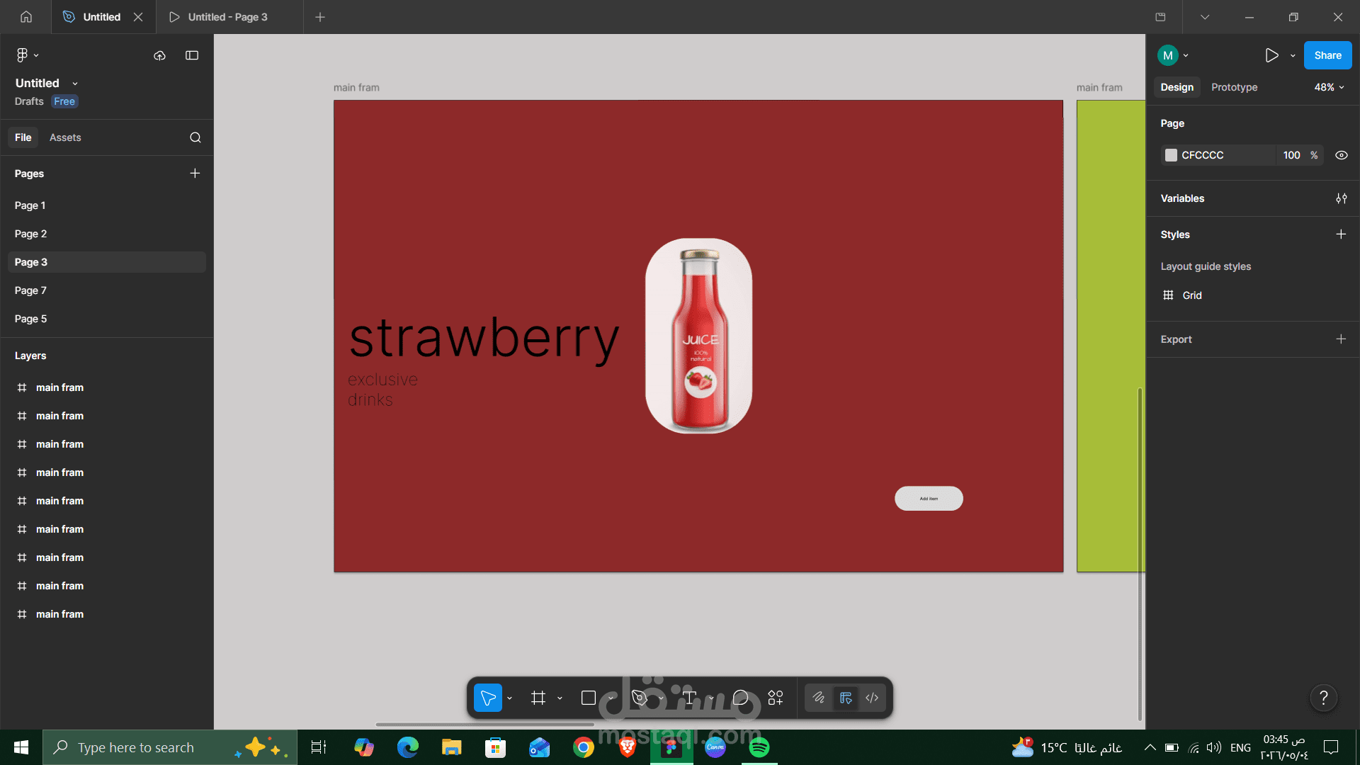Switch to the Prototype tab

(x=1234, y=87)
